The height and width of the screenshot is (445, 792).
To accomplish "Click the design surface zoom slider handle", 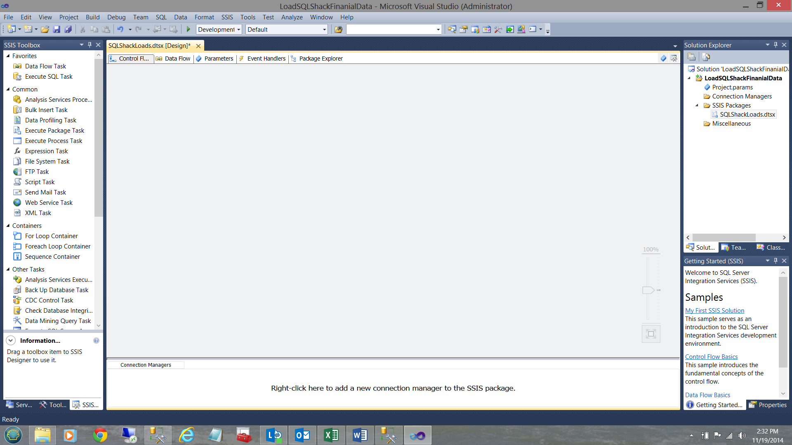I will tap(648, 290).
